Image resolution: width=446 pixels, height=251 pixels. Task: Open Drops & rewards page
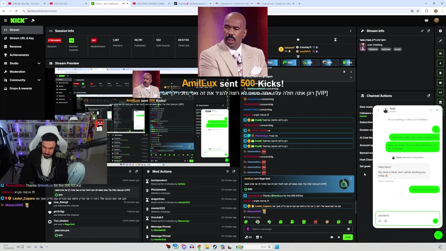22,88
